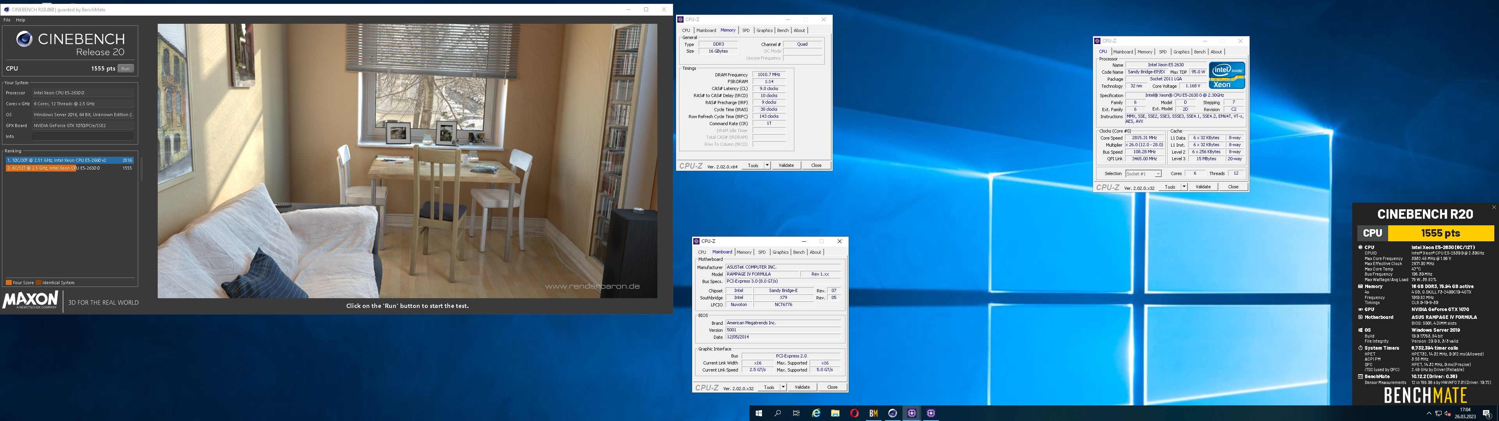
Task: Open Bench tab in Mainboard CPU-Z window
Action: 799,252
